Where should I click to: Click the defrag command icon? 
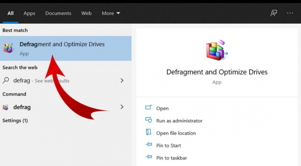click(x=6, y=107)
